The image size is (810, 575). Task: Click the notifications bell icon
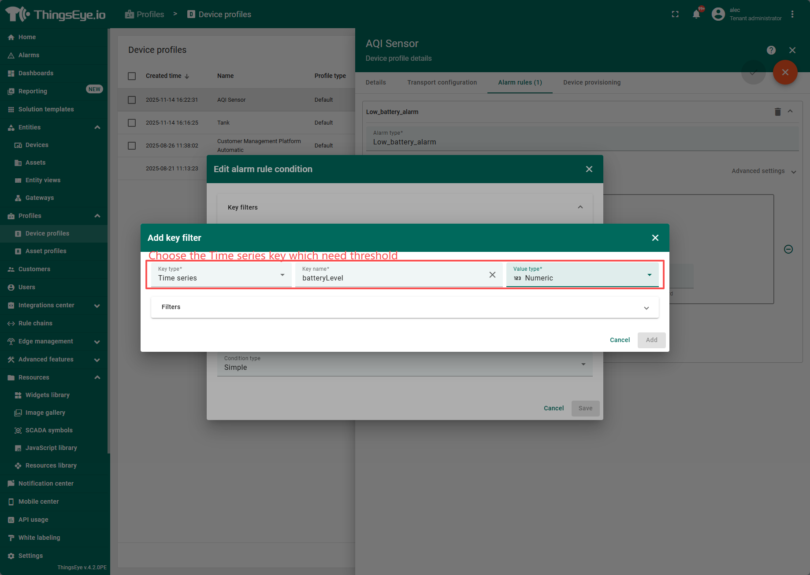point(696,15)
